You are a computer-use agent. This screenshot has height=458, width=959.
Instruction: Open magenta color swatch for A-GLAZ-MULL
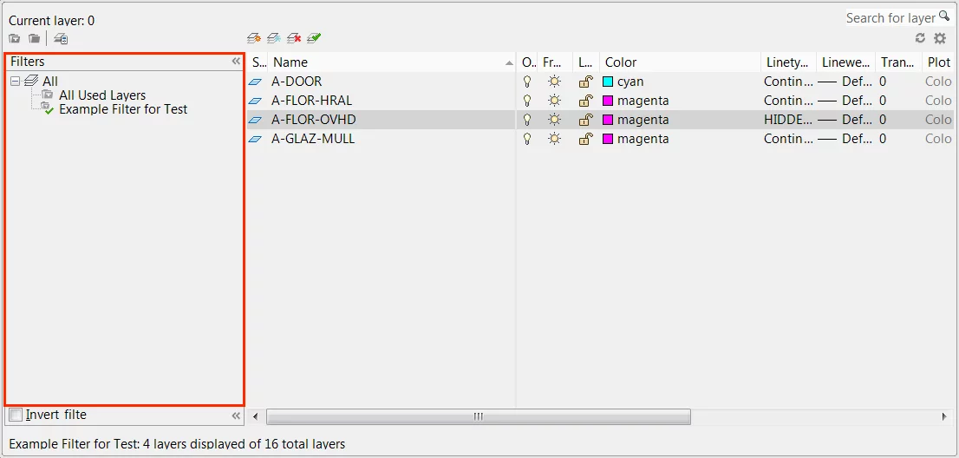click(x=608, y=139)
